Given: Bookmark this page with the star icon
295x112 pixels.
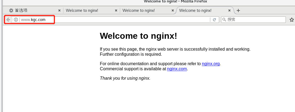Looking at the screenshot, I should 291,19.
